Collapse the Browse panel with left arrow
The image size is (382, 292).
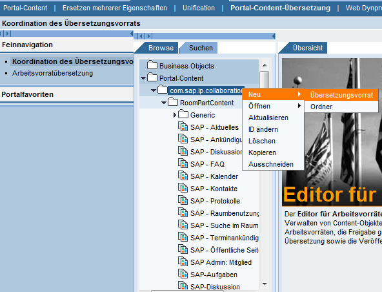[274, 36]
